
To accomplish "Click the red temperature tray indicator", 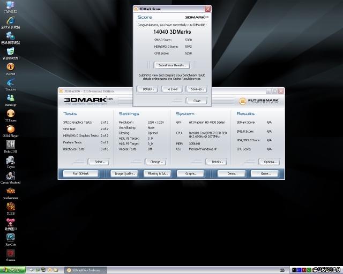I will click(304, 270).
